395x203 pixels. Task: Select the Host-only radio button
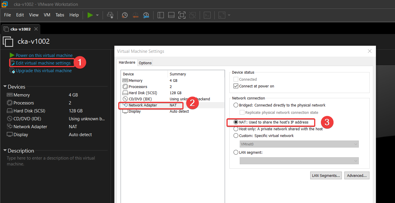pos(236,129)
